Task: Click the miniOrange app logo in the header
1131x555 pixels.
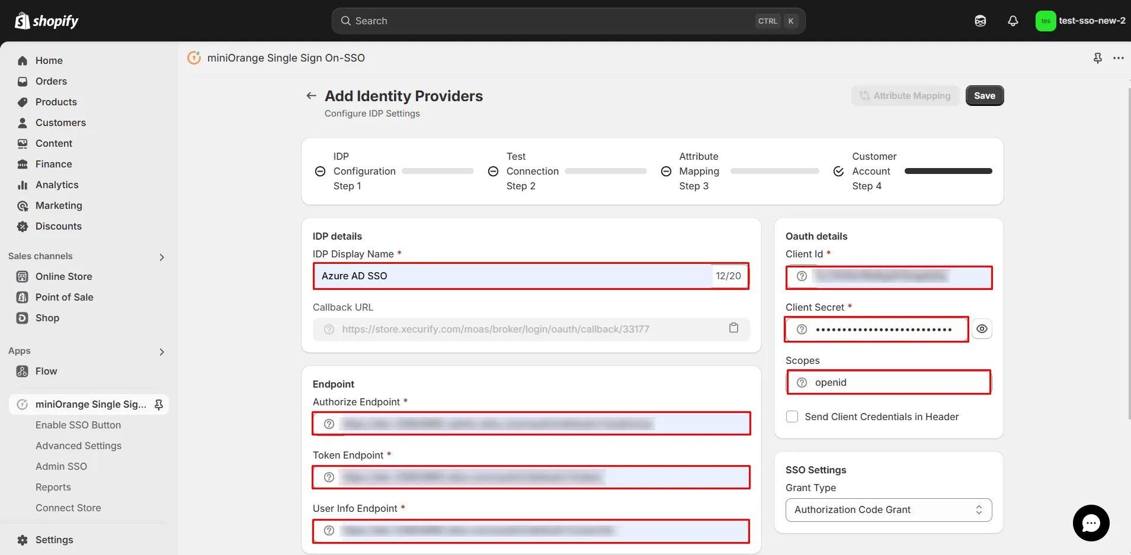Action: click(x=194, y=58)
